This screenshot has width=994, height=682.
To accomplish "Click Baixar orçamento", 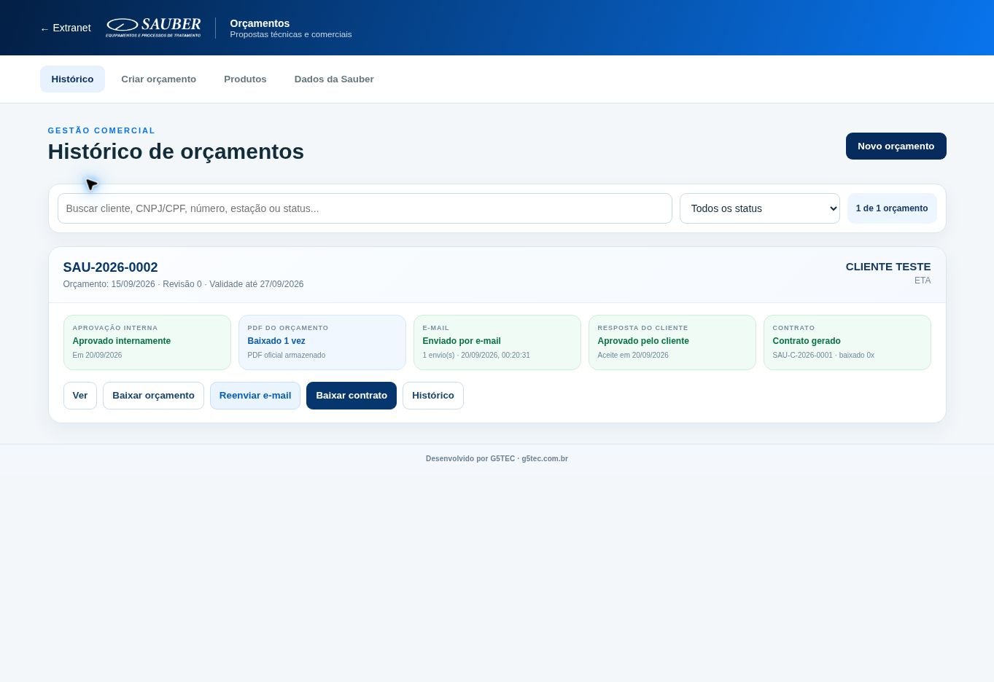I will pyautogui.click(x=153, y=396).
